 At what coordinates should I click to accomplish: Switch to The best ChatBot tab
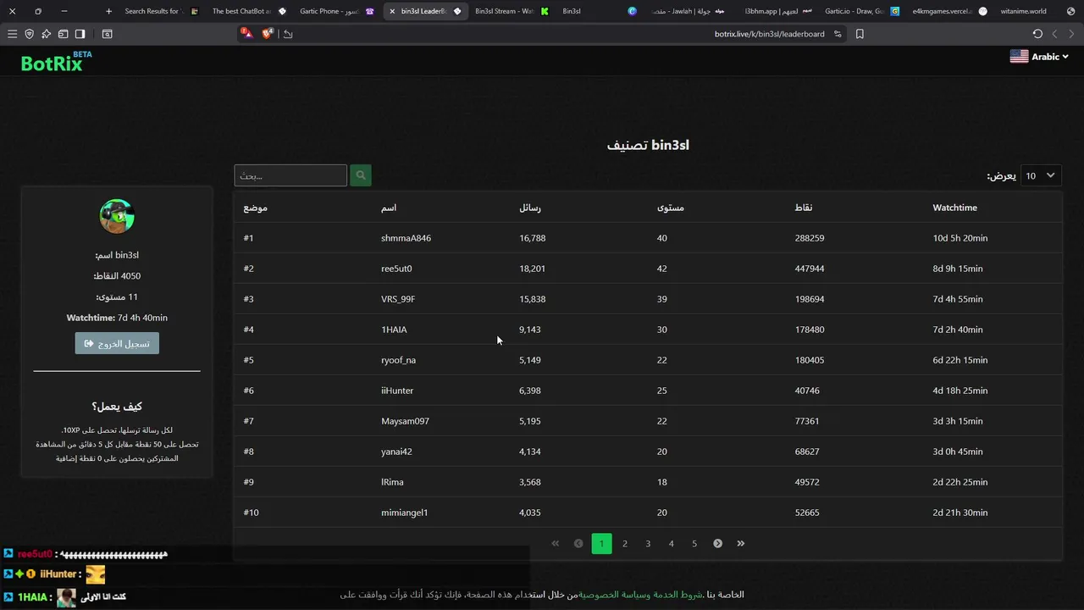[248, 11]
